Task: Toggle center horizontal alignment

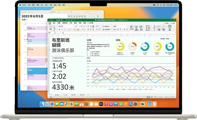Action: [x=91, y=29]
